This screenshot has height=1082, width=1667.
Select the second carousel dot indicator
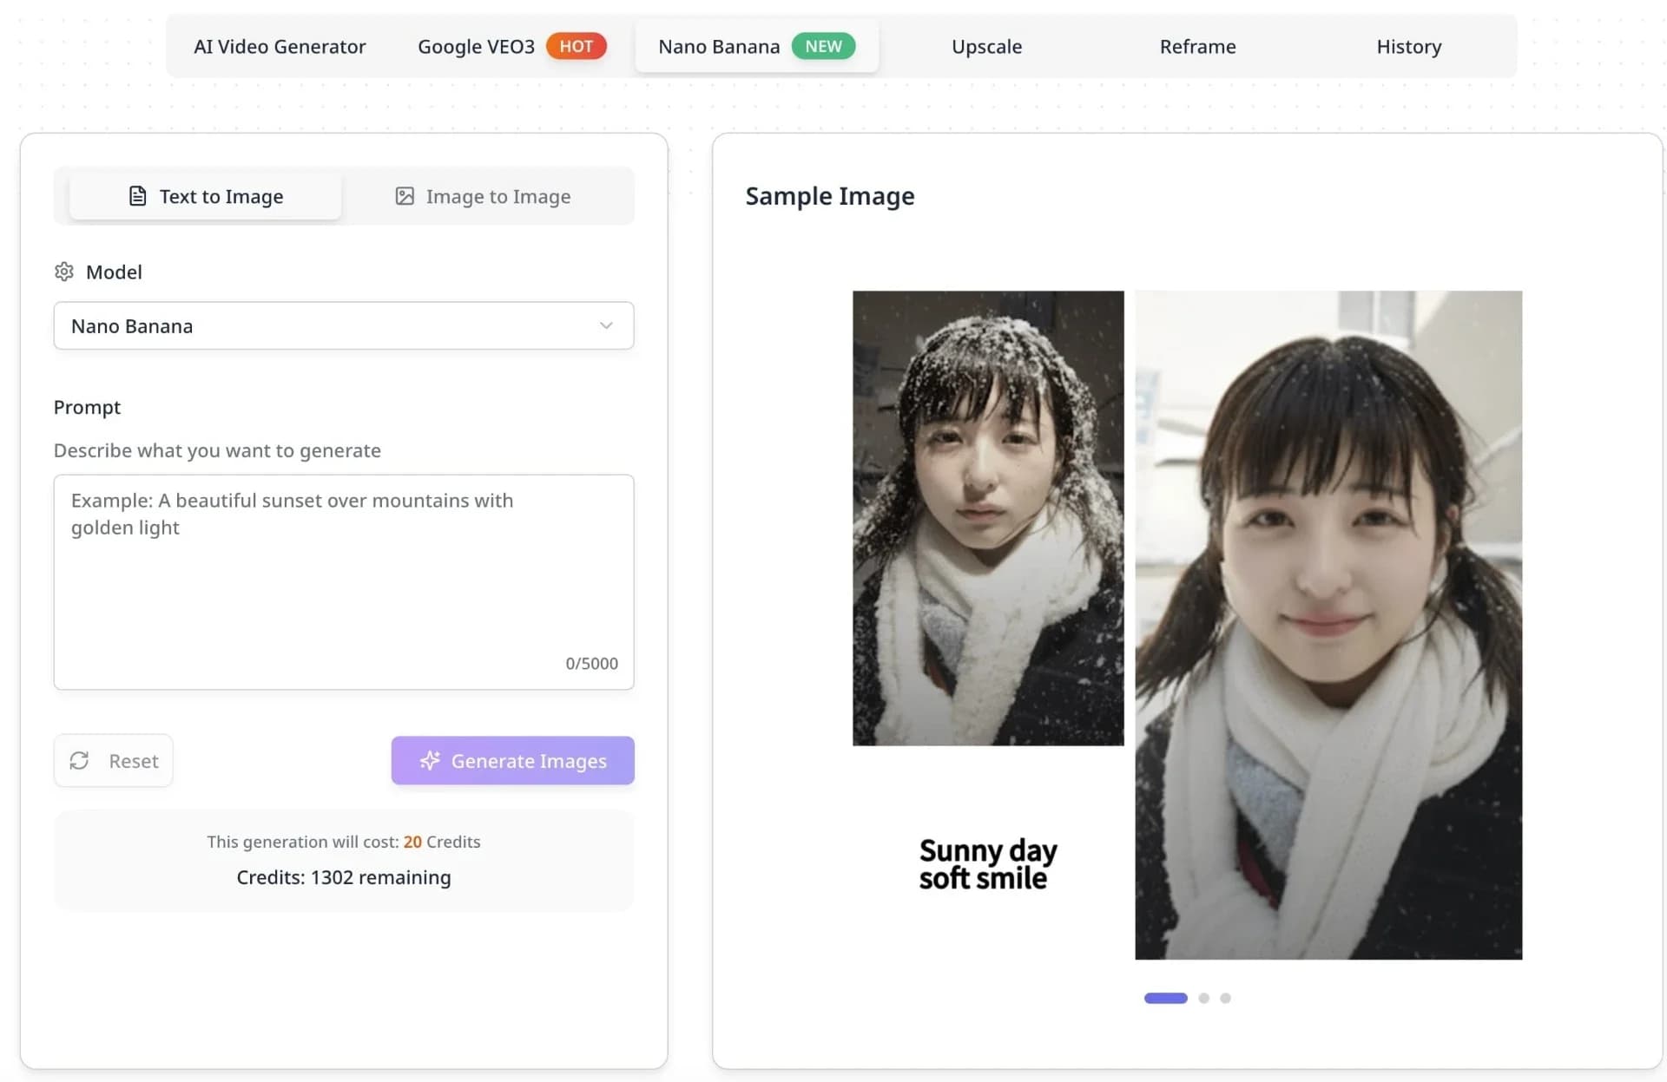1203,998
